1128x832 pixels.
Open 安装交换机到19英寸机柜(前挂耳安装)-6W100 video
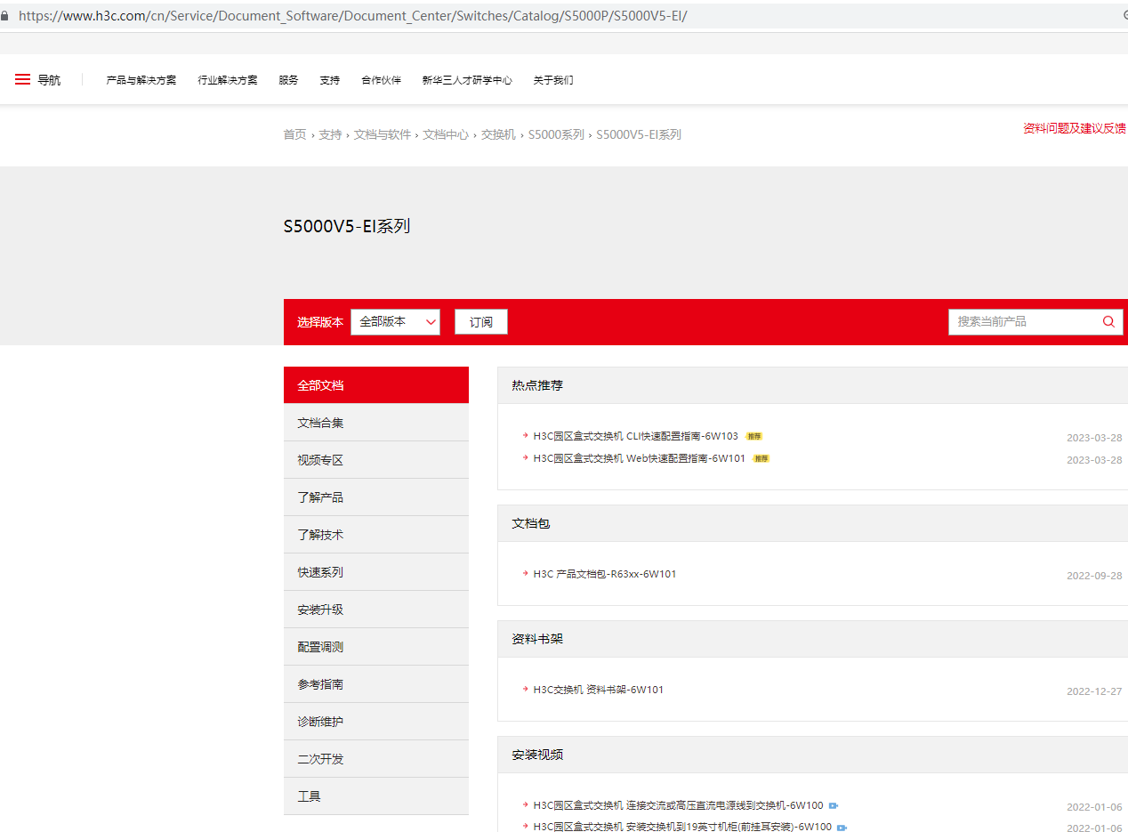[683, 828]
